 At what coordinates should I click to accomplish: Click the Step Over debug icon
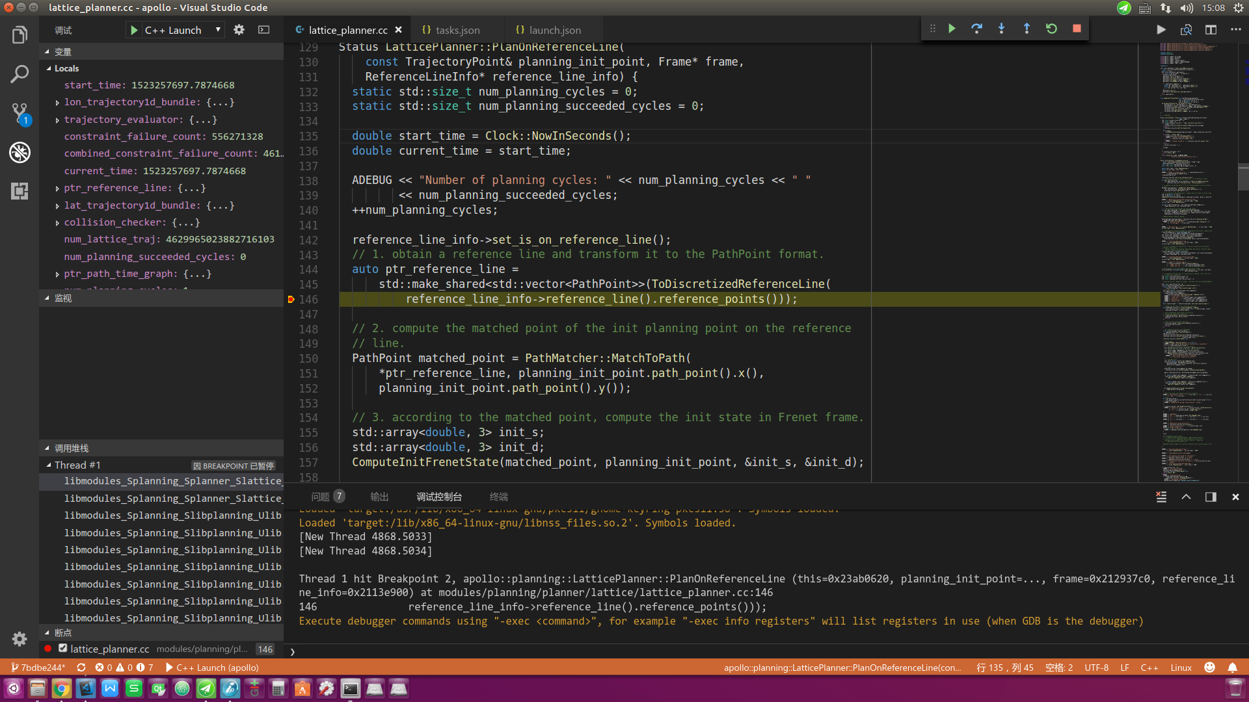976,29
